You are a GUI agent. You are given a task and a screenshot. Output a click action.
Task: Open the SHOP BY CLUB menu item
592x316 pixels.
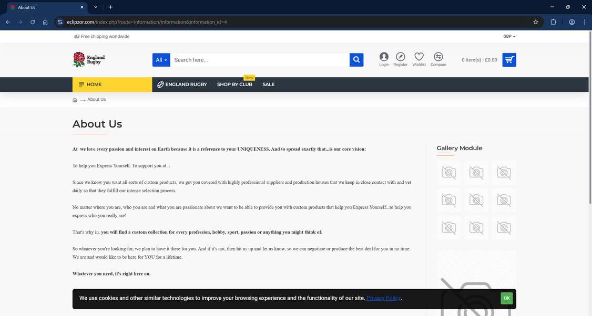click(x=234, y=85)
